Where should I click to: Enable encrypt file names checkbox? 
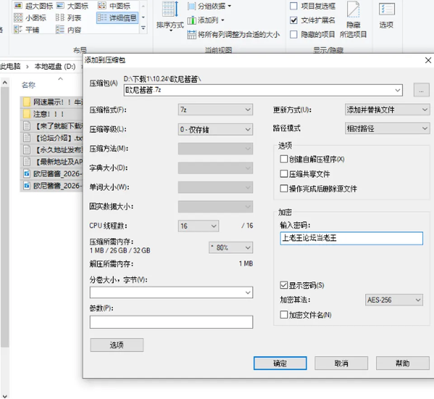coord(284,314)
